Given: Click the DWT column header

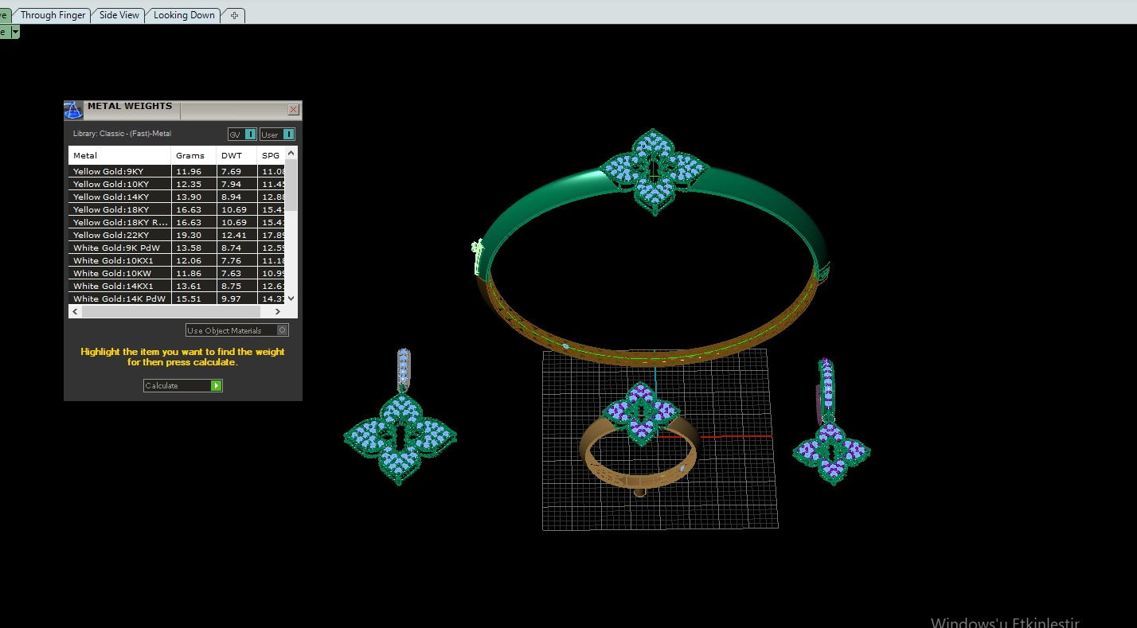Looking at the screenshot, I should [x=236, y=155].
